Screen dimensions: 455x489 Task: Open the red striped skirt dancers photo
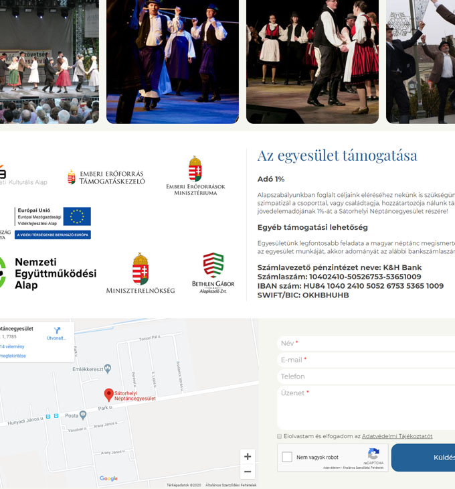coord(312,62)
